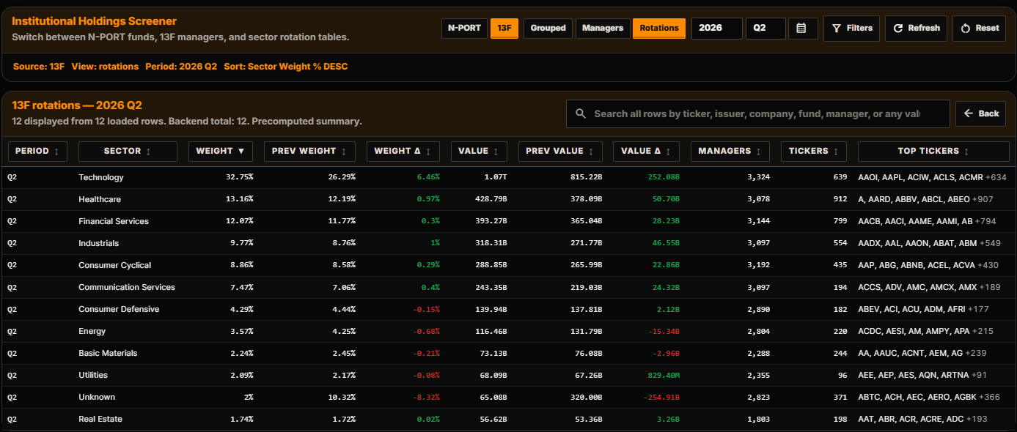Click the Source: 13F status label

tap(39, 67)
